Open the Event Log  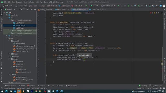(143, 86)
